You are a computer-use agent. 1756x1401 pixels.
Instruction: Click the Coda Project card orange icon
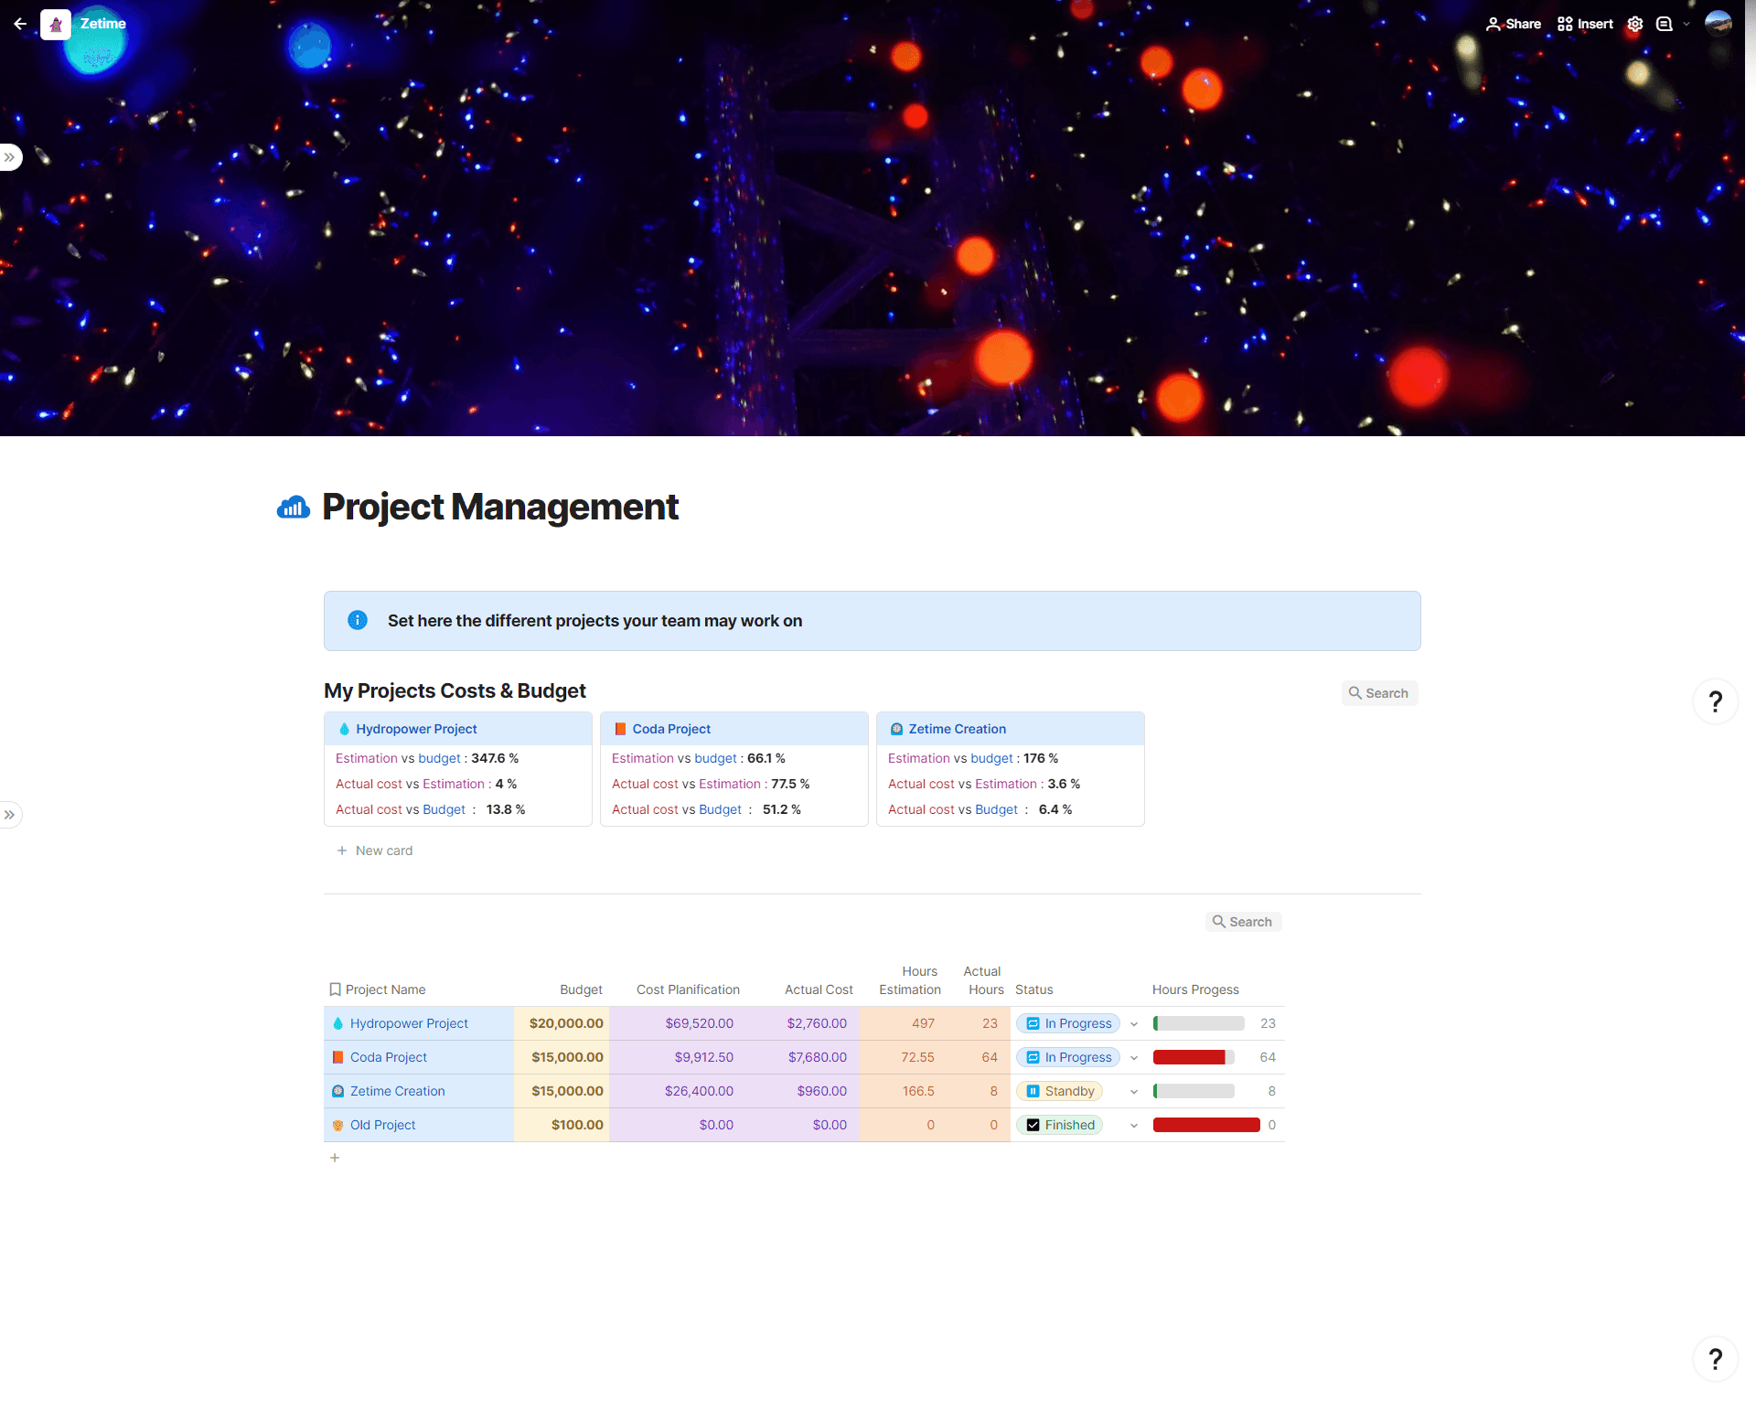[620, 729]
